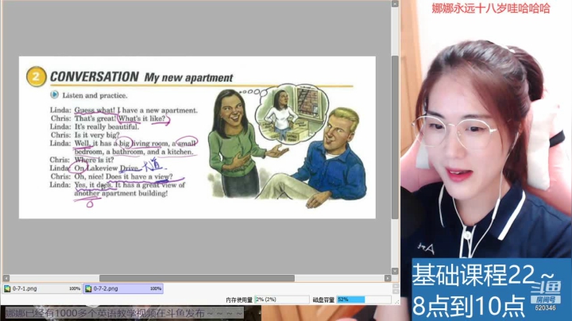This screenshot has width=572, height=321.
Task: Click the window resize grip in the bottom corner
Action: tap(396, 301)
